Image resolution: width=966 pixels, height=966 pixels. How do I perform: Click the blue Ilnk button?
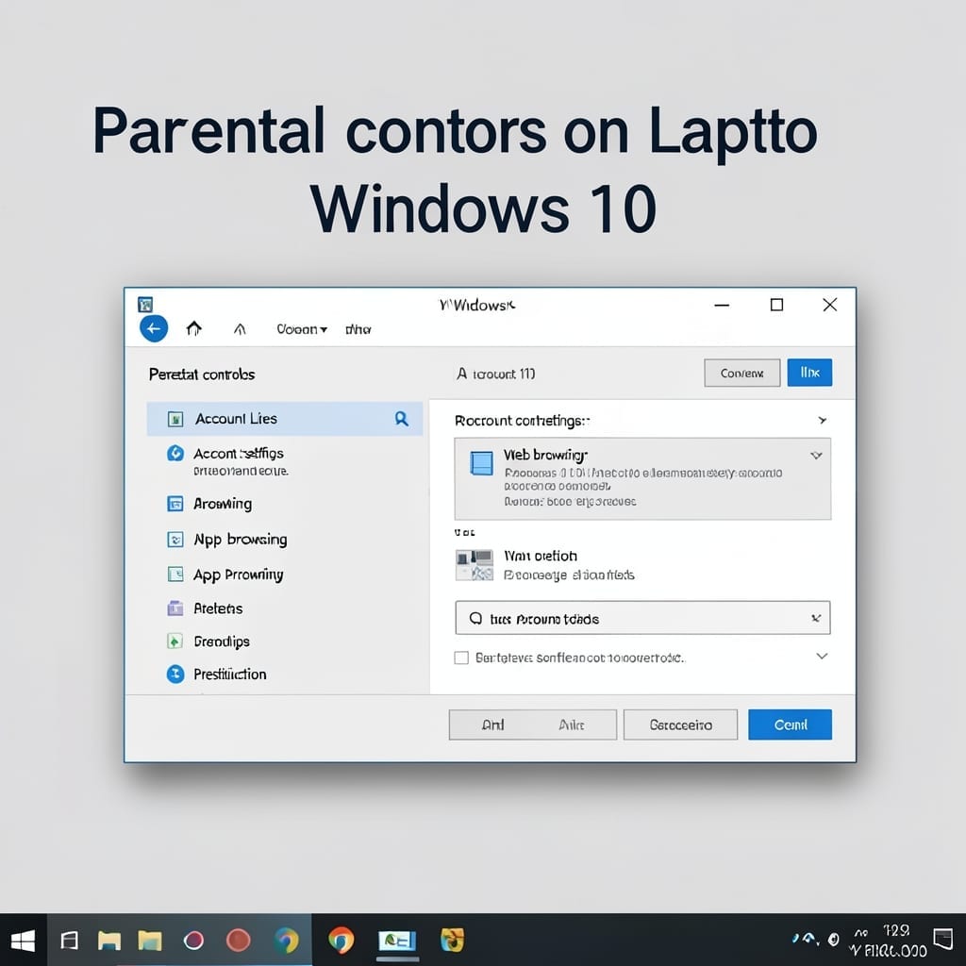pos(809,373)
